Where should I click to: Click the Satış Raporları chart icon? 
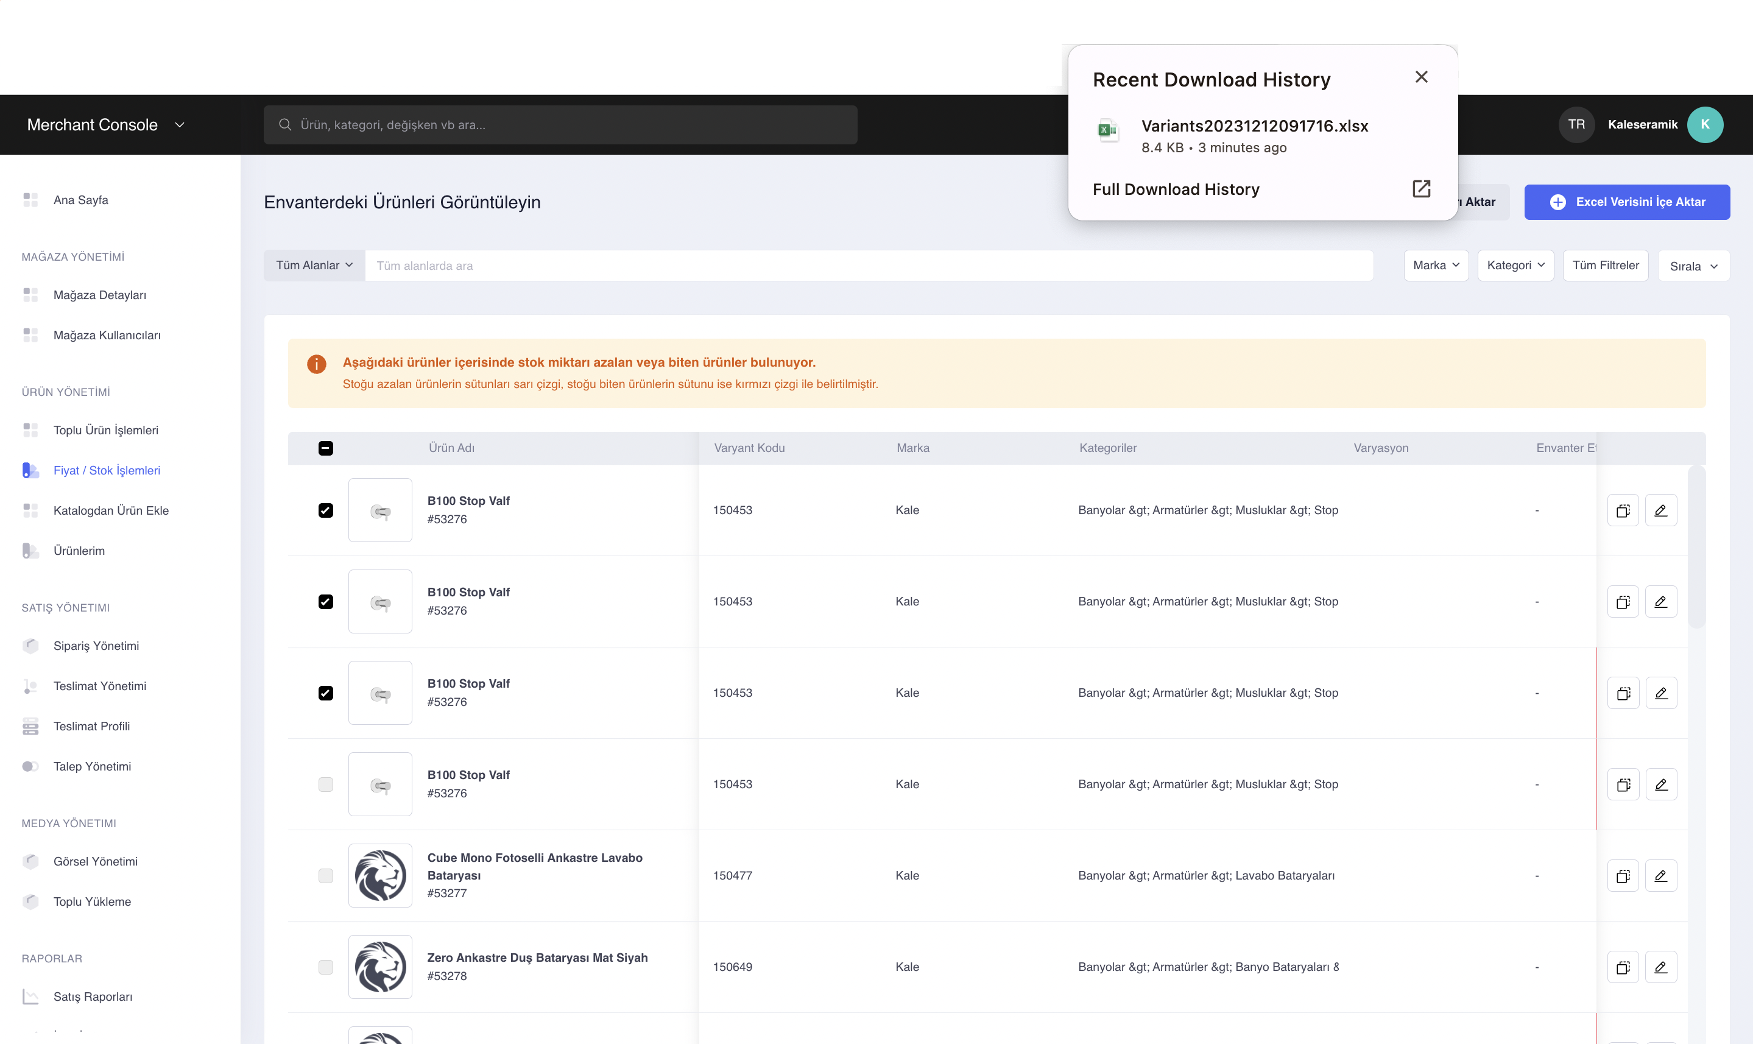30,996
